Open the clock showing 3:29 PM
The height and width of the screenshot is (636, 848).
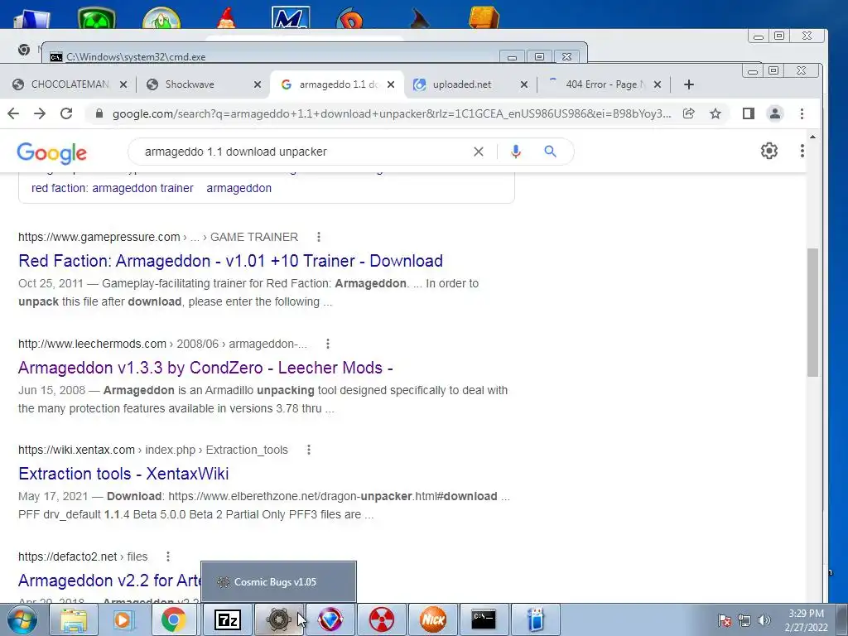pos(806,620)
